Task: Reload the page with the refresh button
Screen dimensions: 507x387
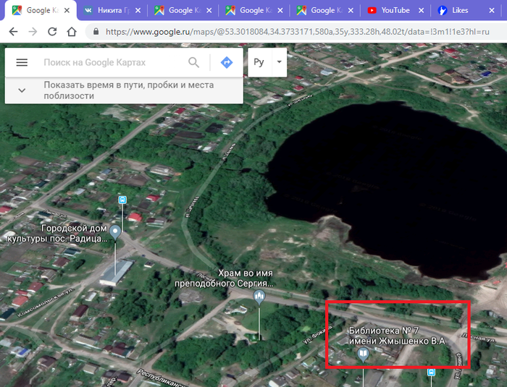Action: pos(52,32)
